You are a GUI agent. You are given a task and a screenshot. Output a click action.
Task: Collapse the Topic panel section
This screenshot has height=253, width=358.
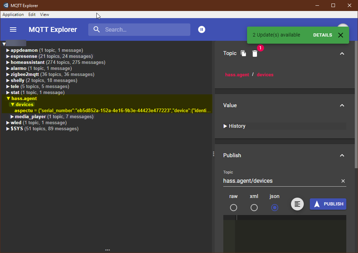342,54
